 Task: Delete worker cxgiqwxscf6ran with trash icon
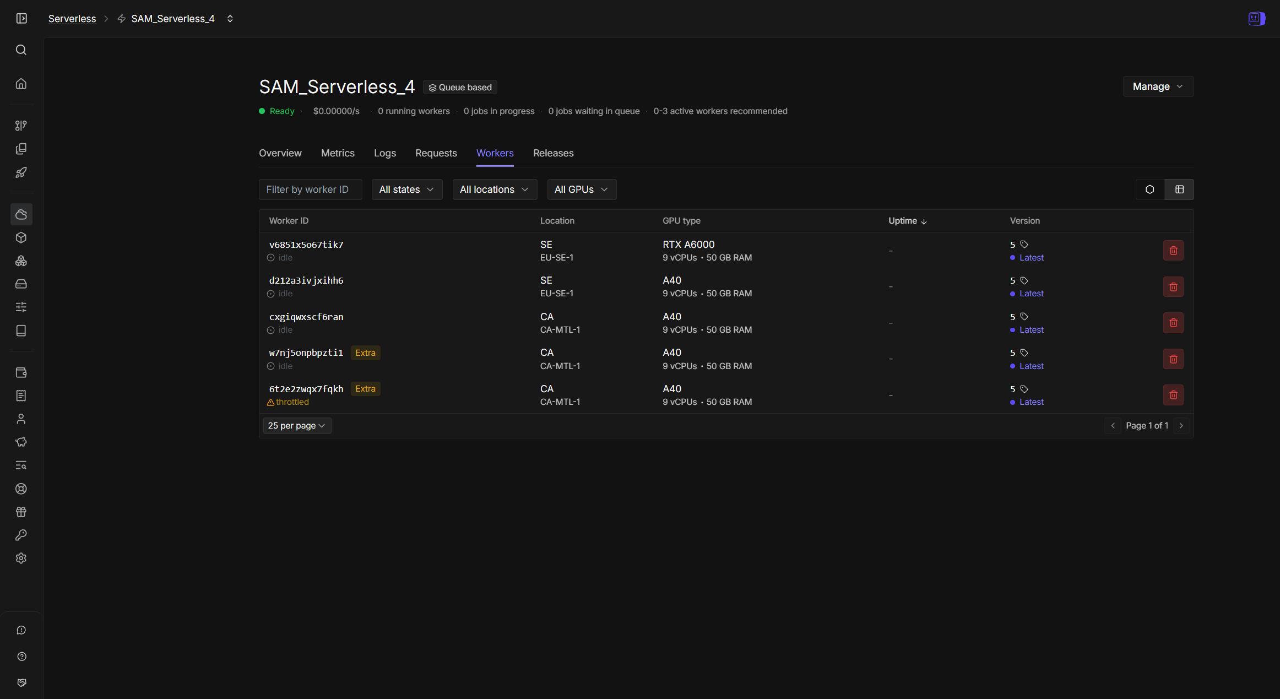point(1173,323)
